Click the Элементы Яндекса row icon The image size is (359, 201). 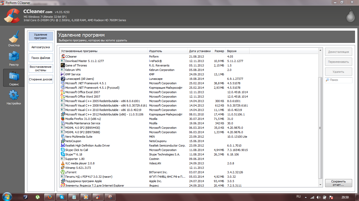[63, 186]
